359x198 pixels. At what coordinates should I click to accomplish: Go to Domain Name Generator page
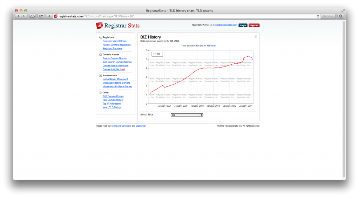115,65
